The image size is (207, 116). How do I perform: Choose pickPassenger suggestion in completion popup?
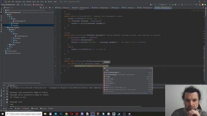point(128,74)
